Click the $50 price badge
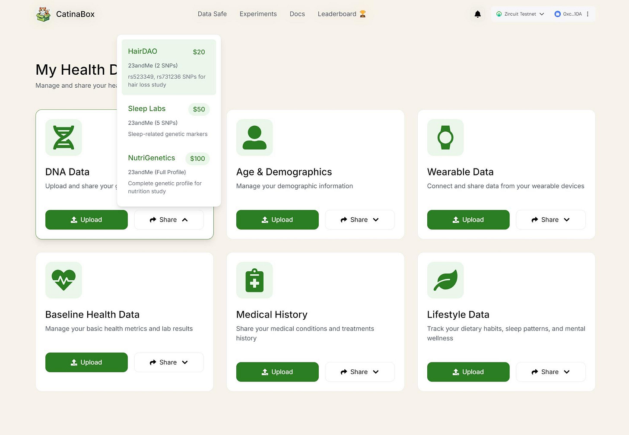This screenshot has width=629, height=435. tap(199, 109)
